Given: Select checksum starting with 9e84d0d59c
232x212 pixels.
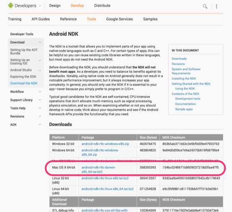Looking at the screenshot, I should click(x=191, y=150).
